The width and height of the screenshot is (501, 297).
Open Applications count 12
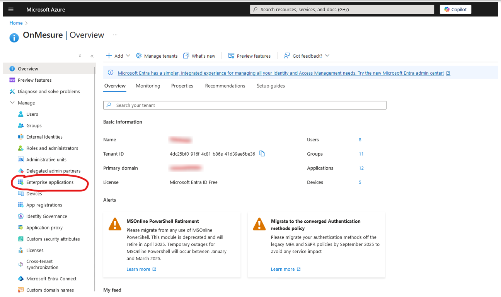(x=361, y=168)
